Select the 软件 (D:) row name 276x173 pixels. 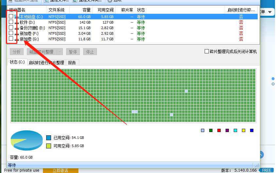pos(27,22)
